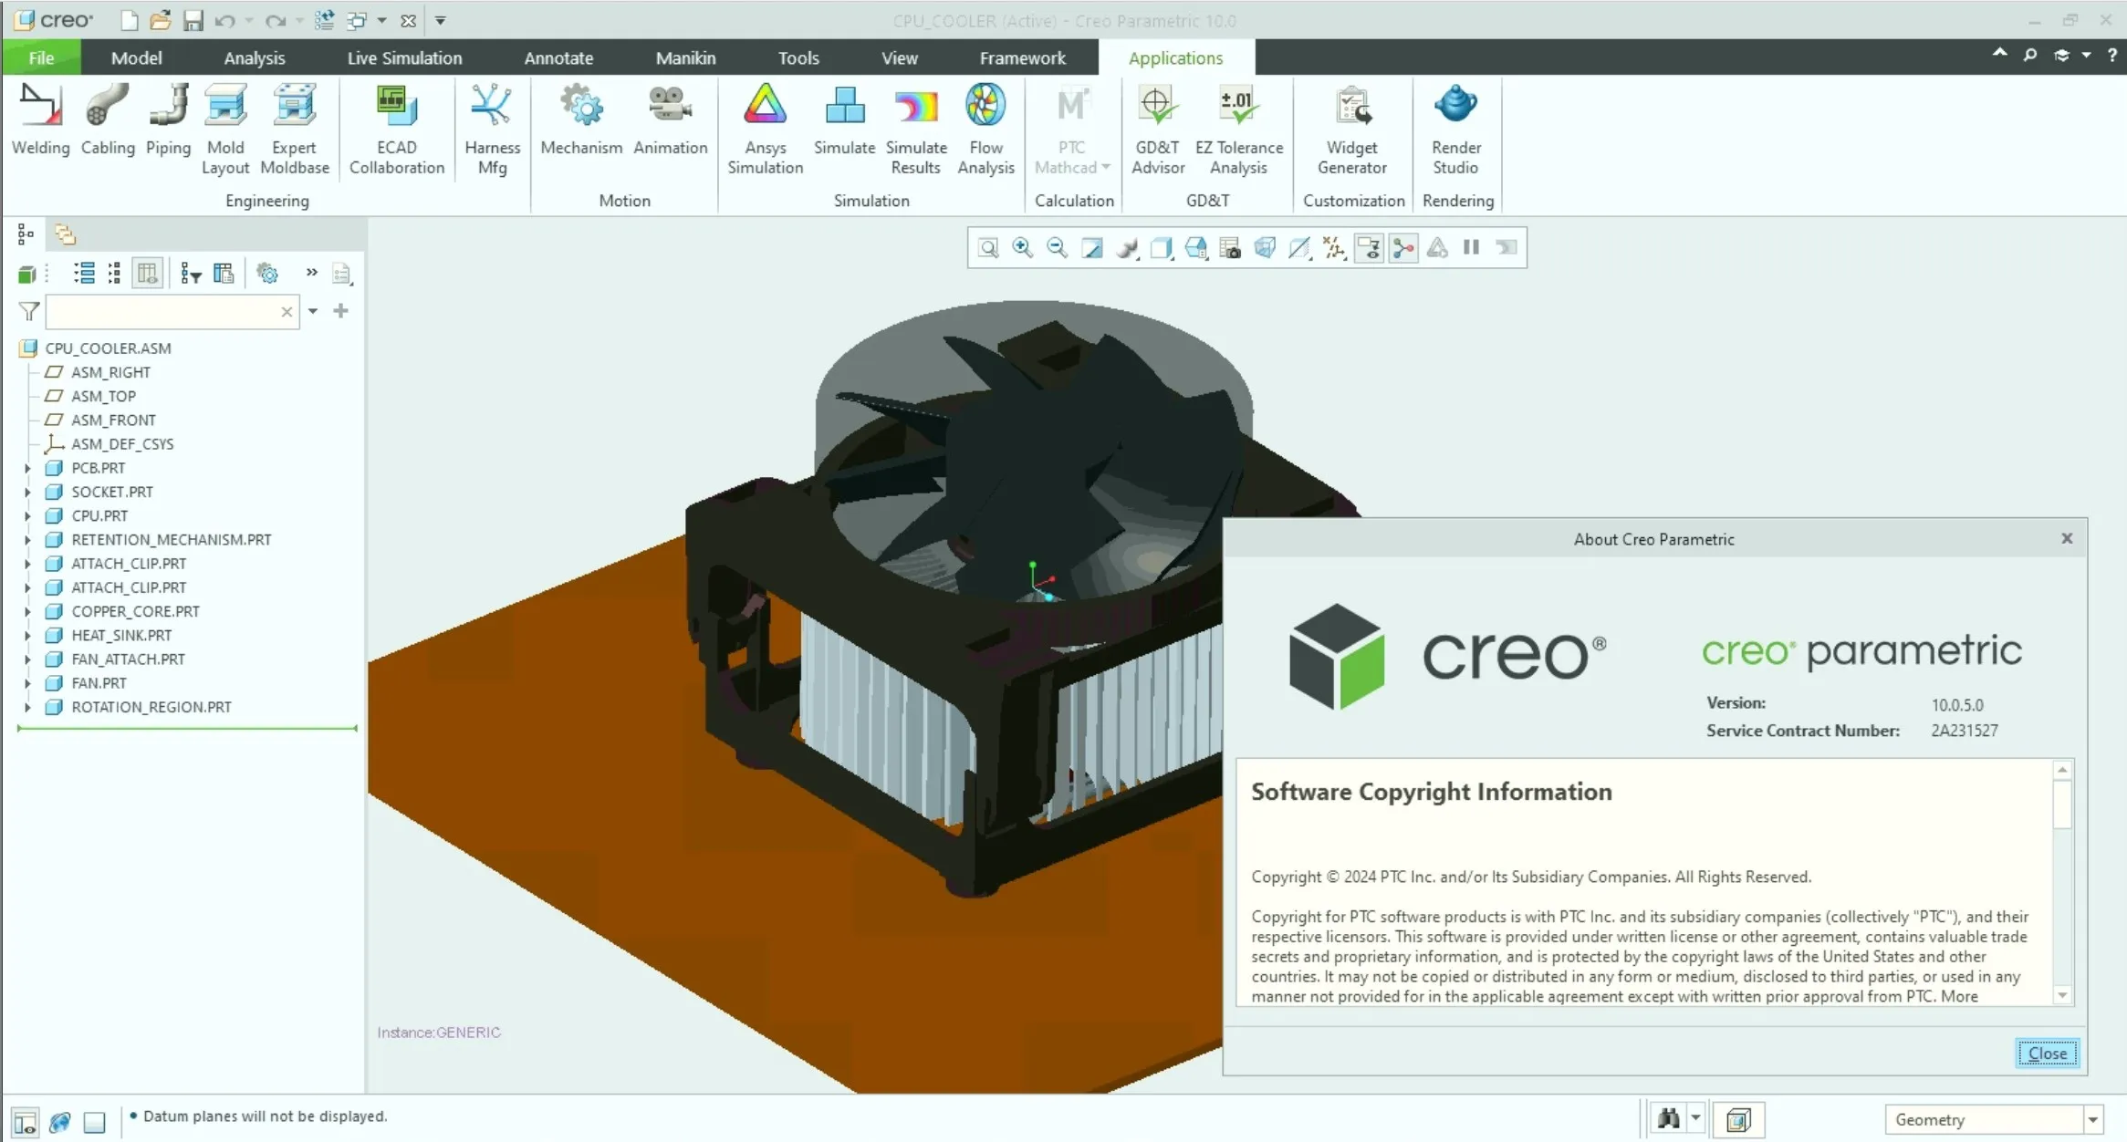
Task: Open the saved orientations view icon
Action: coord(1195,247)
